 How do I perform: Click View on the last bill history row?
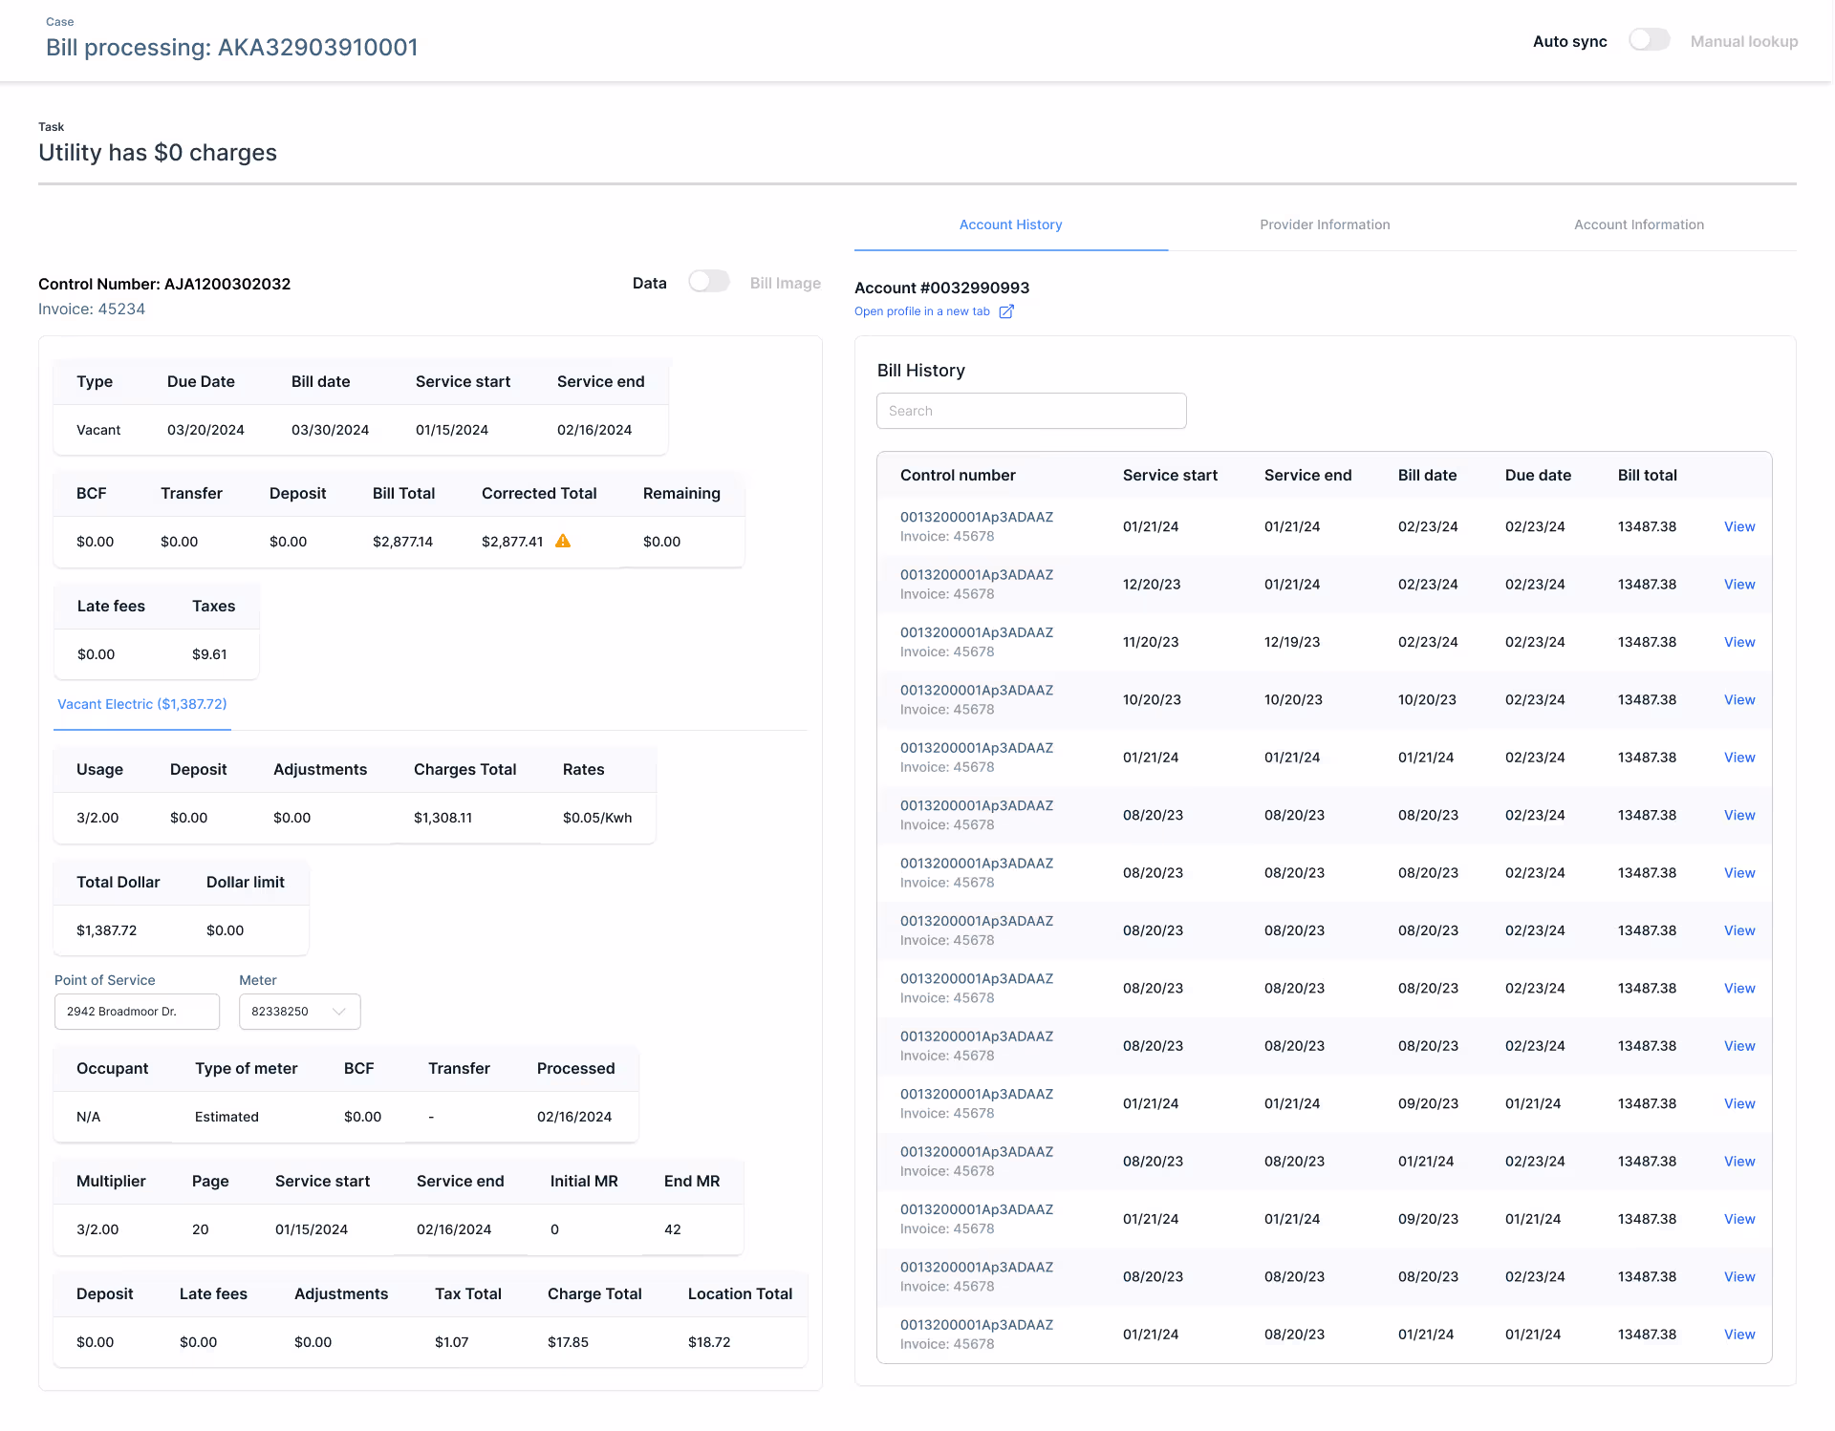coord(1738,1335)
